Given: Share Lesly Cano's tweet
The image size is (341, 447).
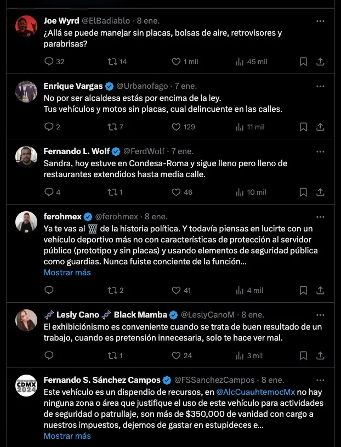Looking at the screenshot, I should tap(321, 356).
